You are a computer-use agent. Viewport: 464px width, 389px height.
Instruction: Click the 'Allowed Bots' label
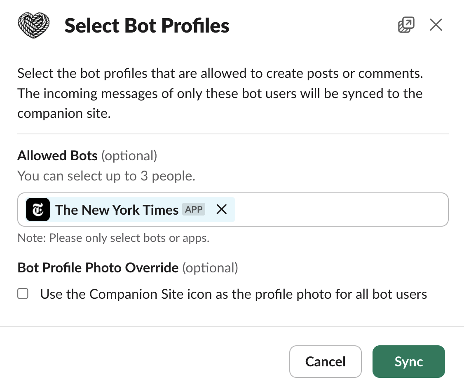pyautogui.click(x=57, y=156)
